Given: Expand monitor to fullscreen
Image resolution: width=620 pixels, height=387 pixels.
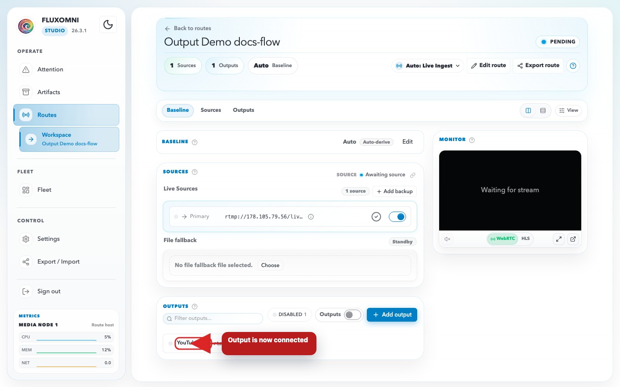Looking at the screenshot, I should tap(558, 239).
